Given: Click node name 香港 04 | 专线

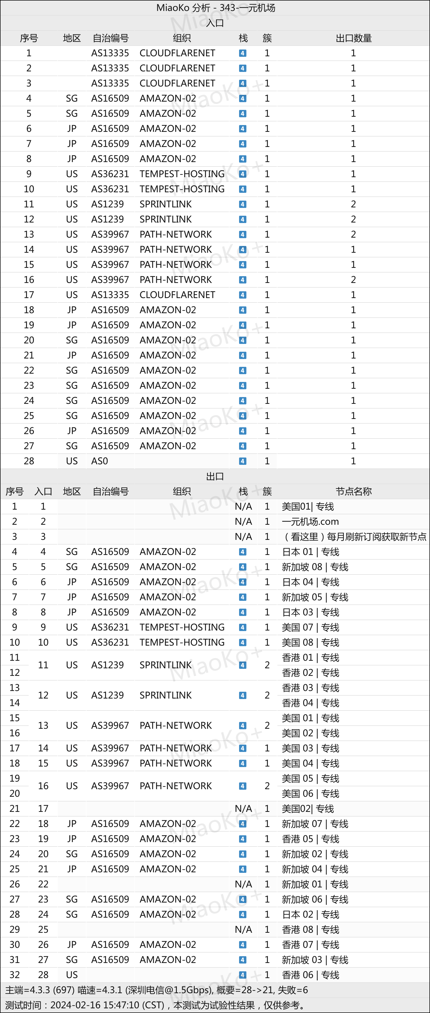Looking at the screenshot, I should (x=310, y=703).
